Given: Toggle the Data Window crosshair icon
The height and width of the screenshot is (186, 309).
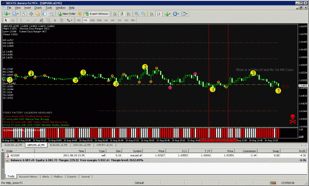Looking at the screenshot, I should [31, 14].
